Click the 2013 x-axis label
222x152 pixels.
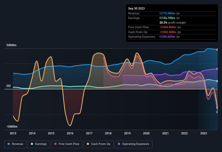[13, 133]
